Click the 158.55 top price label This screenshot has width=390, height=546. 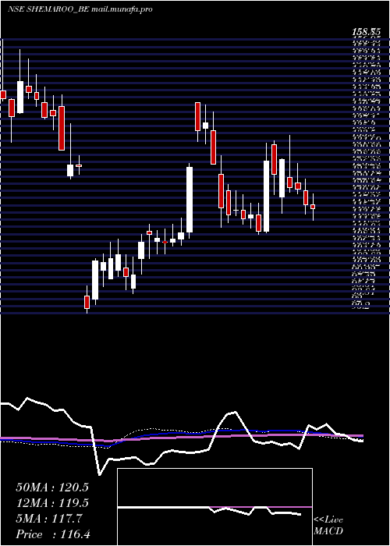pos(368,33)
